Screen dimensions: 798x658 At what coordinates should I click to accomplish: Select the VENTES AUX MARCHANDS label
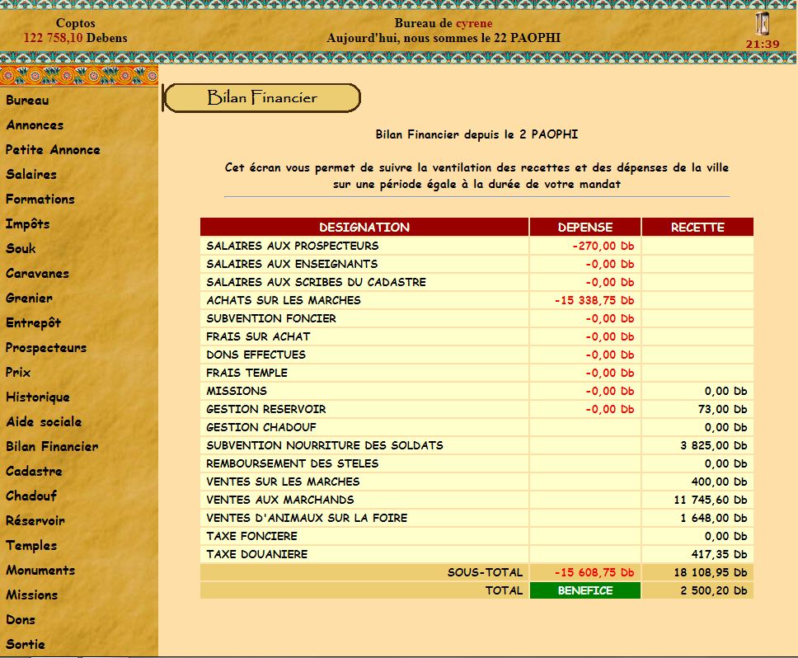tap(280, 500)
